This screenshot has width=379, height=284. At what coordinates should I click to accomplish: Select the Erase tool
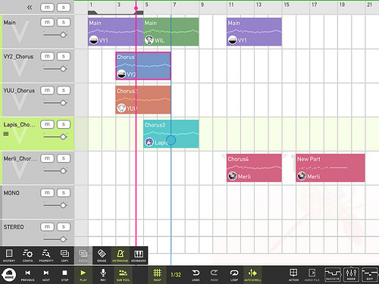click(x=102, y=255)
